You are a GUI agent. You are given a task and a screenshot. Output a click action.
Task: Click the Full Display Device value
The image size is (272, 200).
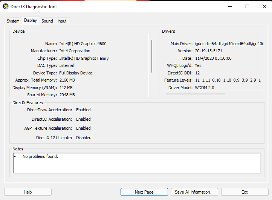coord(76,73)
